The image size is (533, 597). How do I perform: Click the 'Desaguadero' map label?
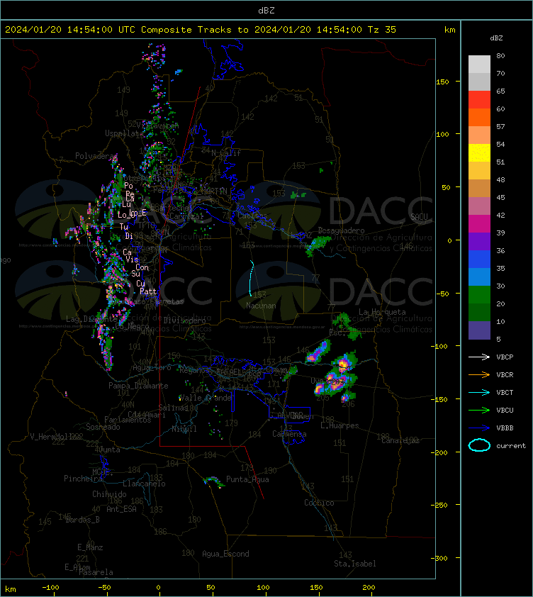click(341, 230)
